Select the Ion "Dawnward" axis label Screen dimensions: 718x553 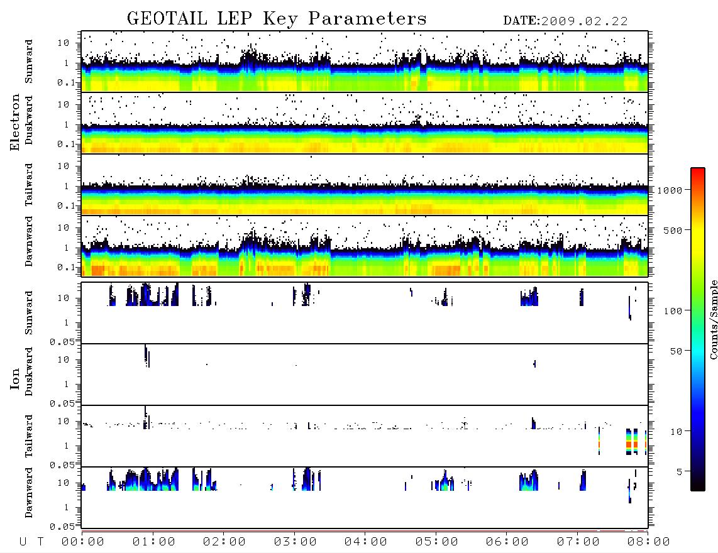pyautogui.click(x=29, y=493)
